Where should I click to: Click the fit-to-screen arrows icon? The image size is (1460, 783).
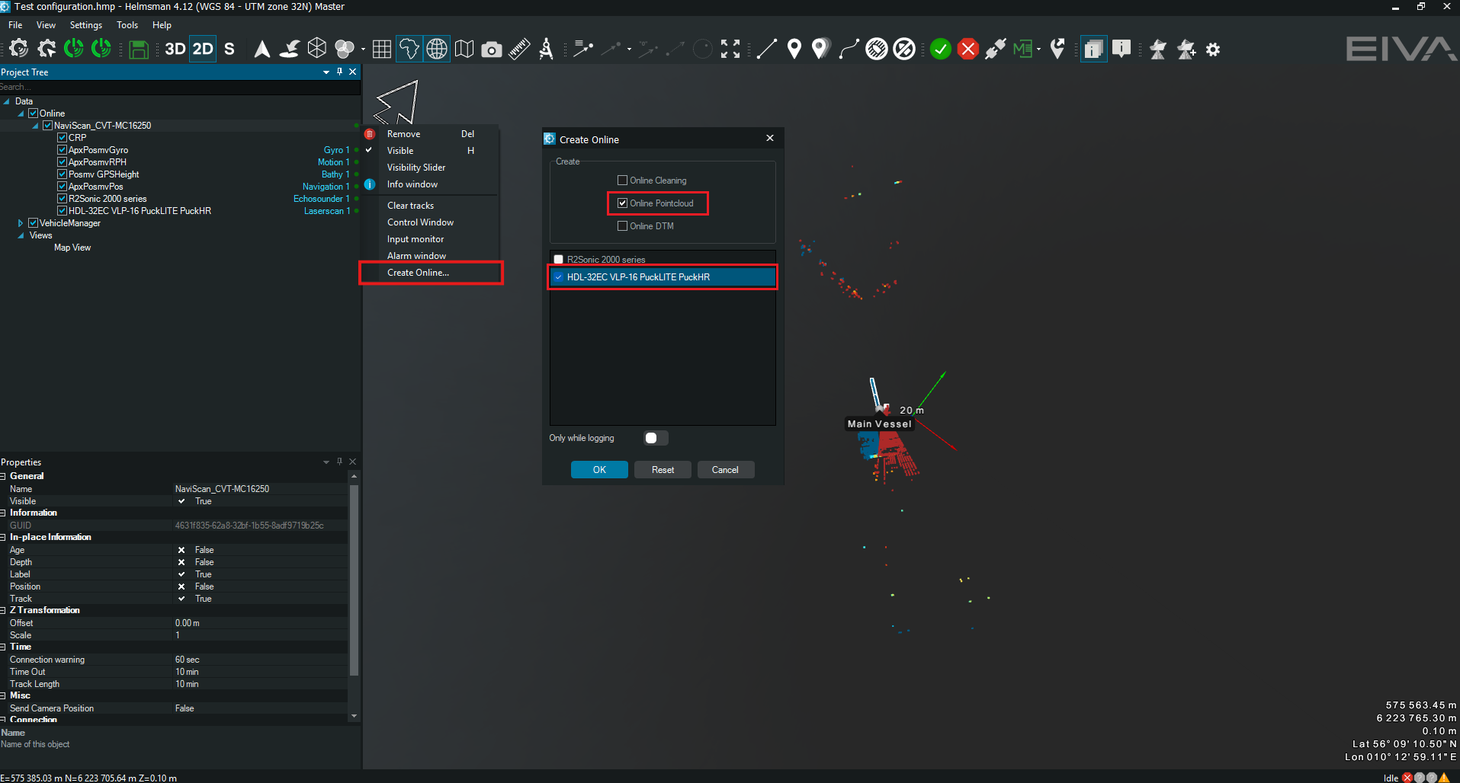(730, 50)
